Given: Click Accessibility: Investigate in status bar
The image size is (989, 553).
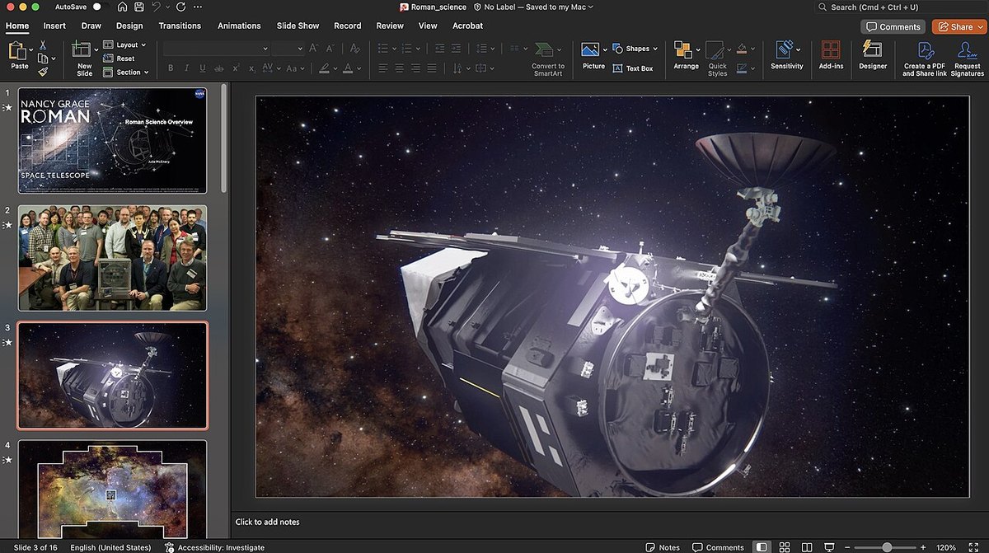Looking at the screenshot, I should coord(215,547).
